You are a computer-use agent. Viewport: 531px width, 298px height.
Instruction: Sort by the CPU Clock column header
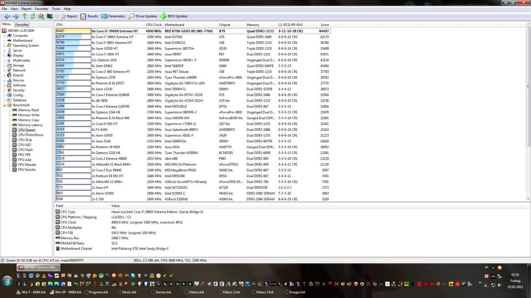pos(154,25)
